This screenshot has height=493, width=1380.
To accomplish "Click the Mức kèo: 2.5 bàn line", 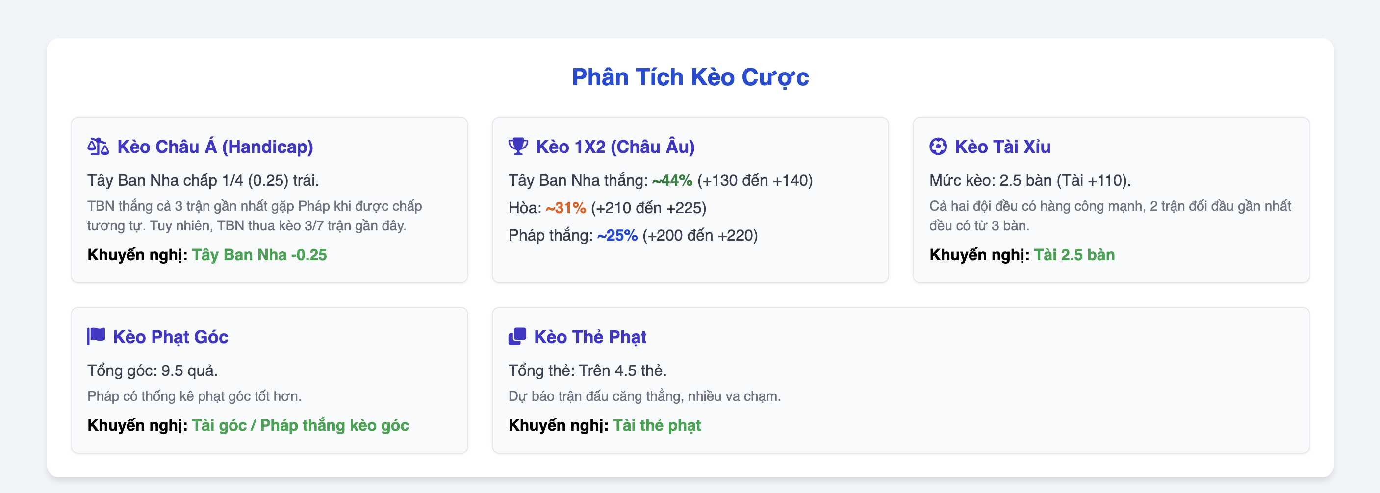I will 1030,180.
